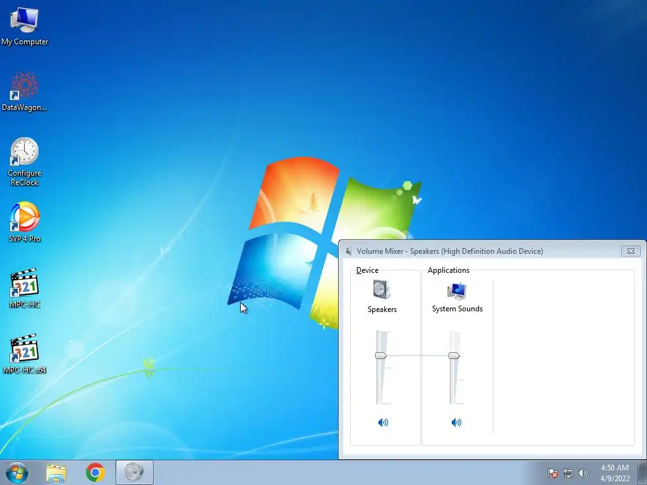Screen dimensions: 647x485
Task: Click the System Sounds application icon
Action: pos(457,290)
